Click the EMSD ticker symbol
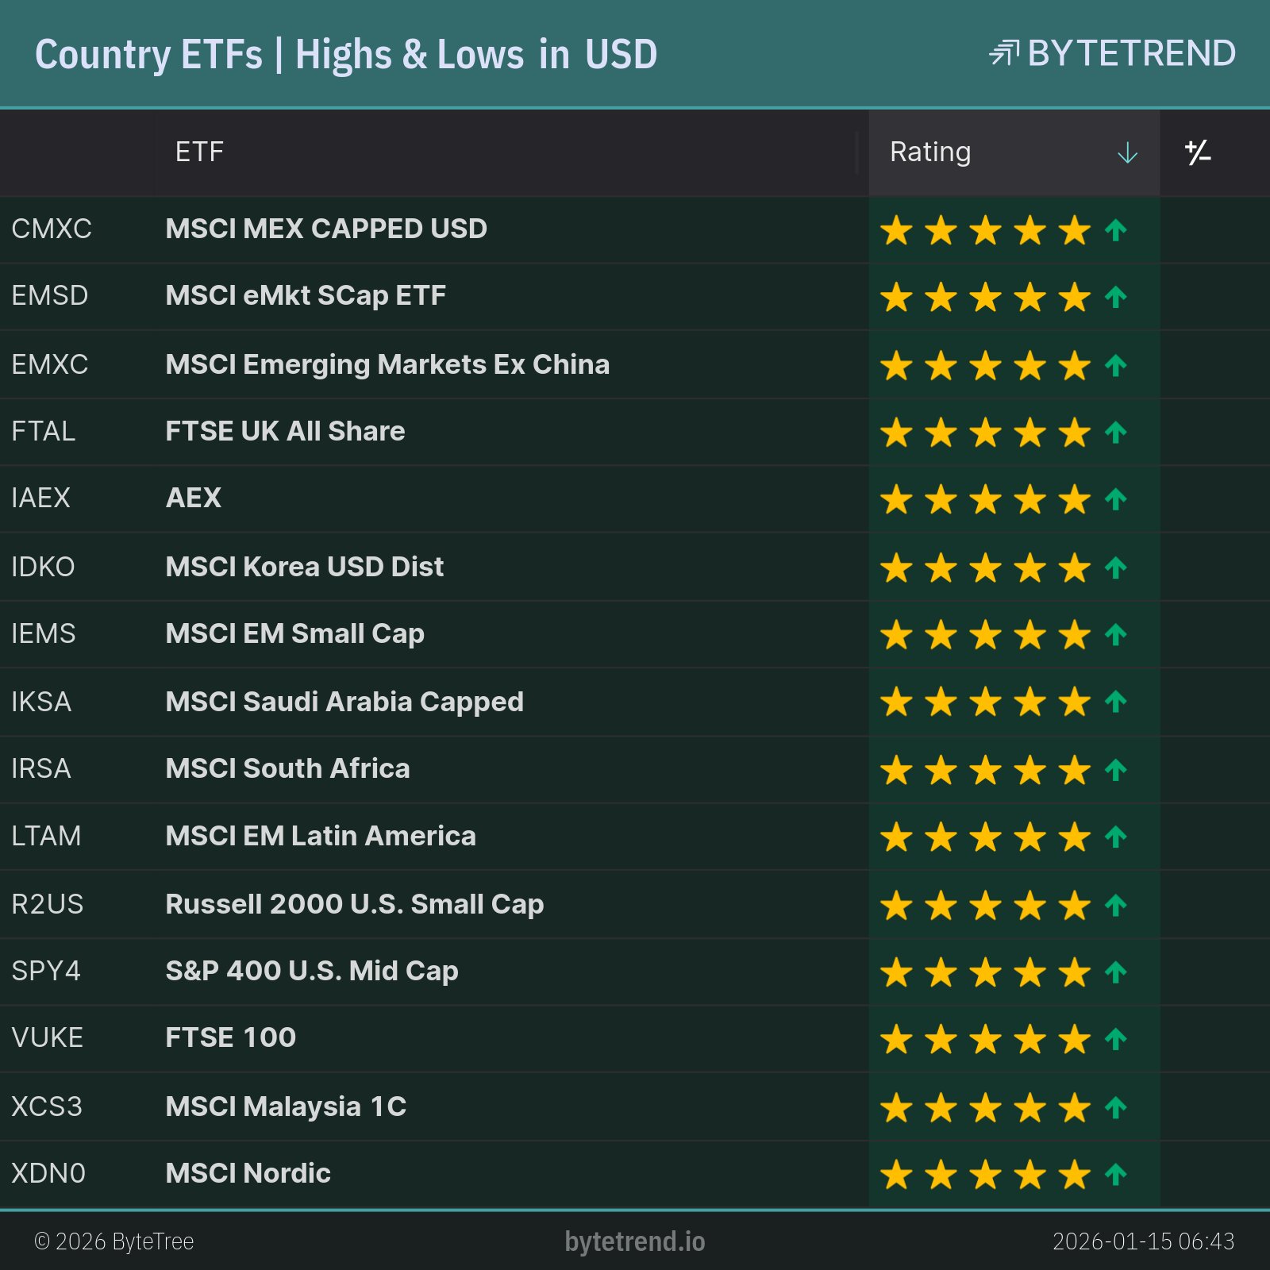 point(50,296)
